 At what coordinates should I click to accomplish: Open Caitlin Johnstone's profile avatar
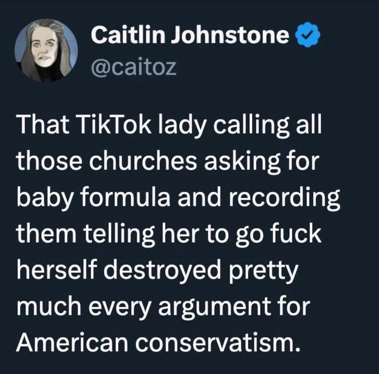pos(46,50)
